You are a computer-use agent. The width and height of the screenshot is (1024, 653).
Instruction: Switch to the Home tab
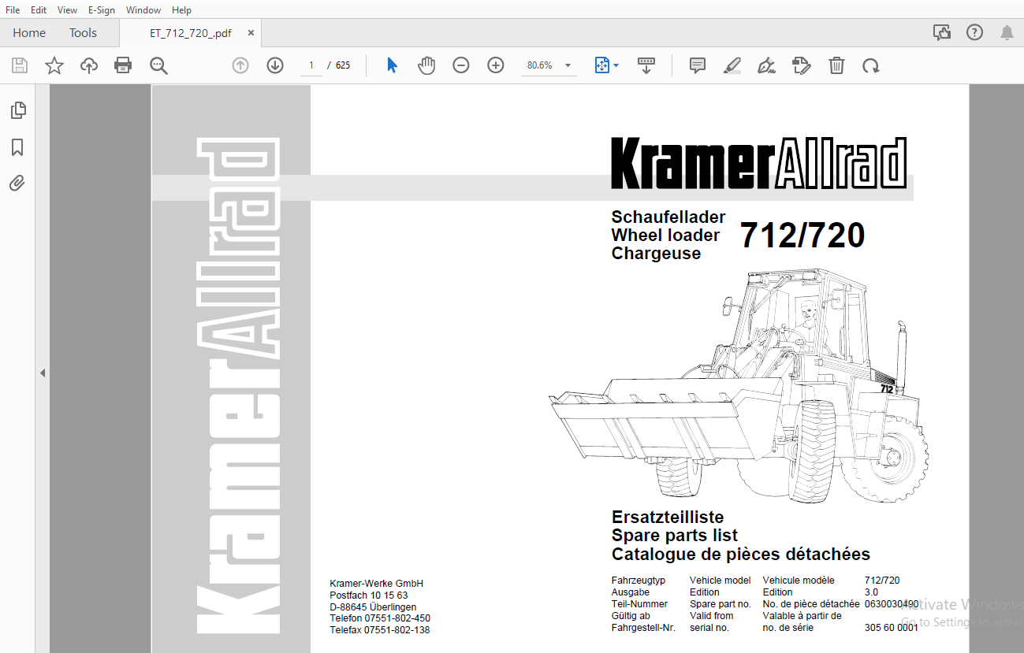29,32
